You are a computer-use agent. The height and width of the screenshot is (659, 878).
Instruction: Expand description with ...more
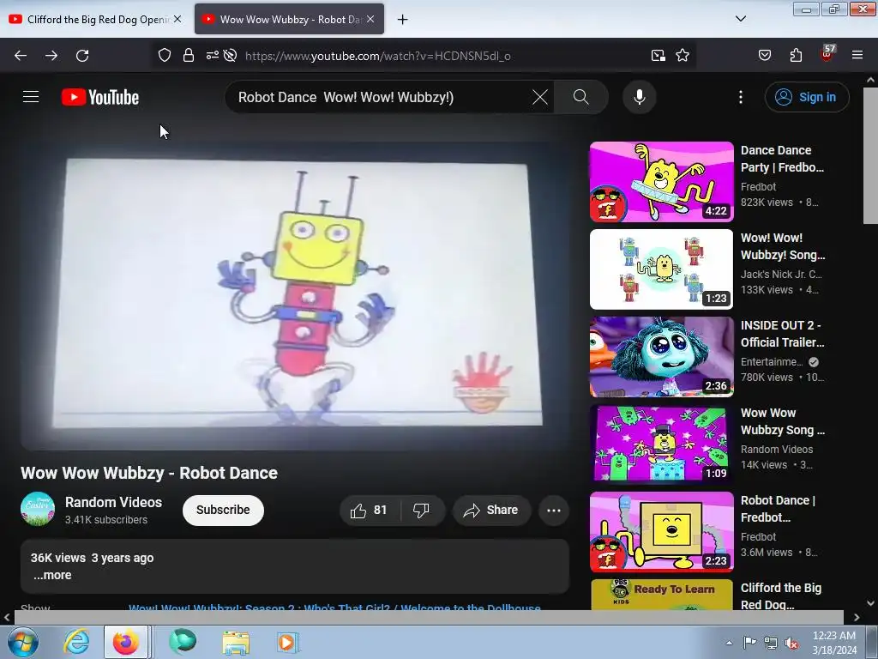(52, 575)
